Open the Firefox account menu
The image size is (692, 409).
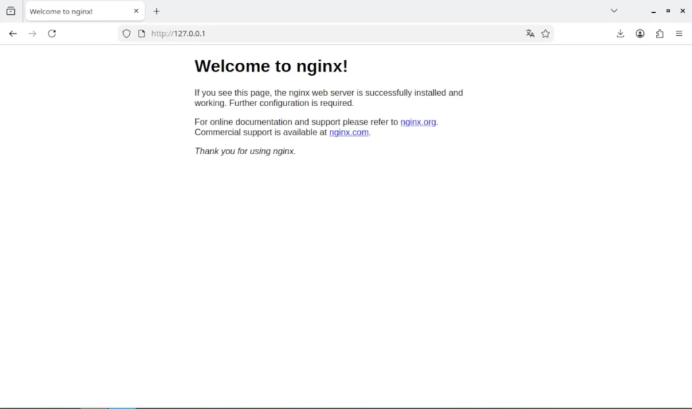pos(640,34)
